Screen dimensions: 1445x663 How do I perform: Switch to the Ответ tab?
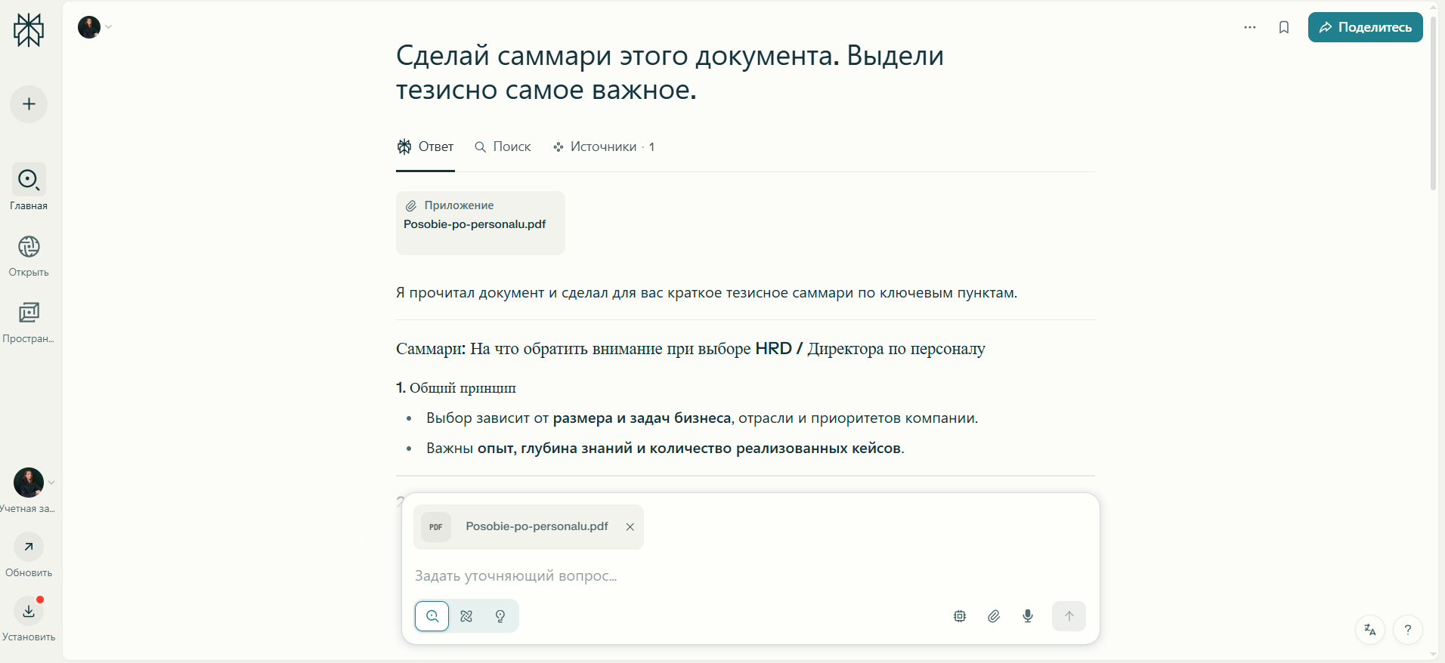[x=425, y=146]
